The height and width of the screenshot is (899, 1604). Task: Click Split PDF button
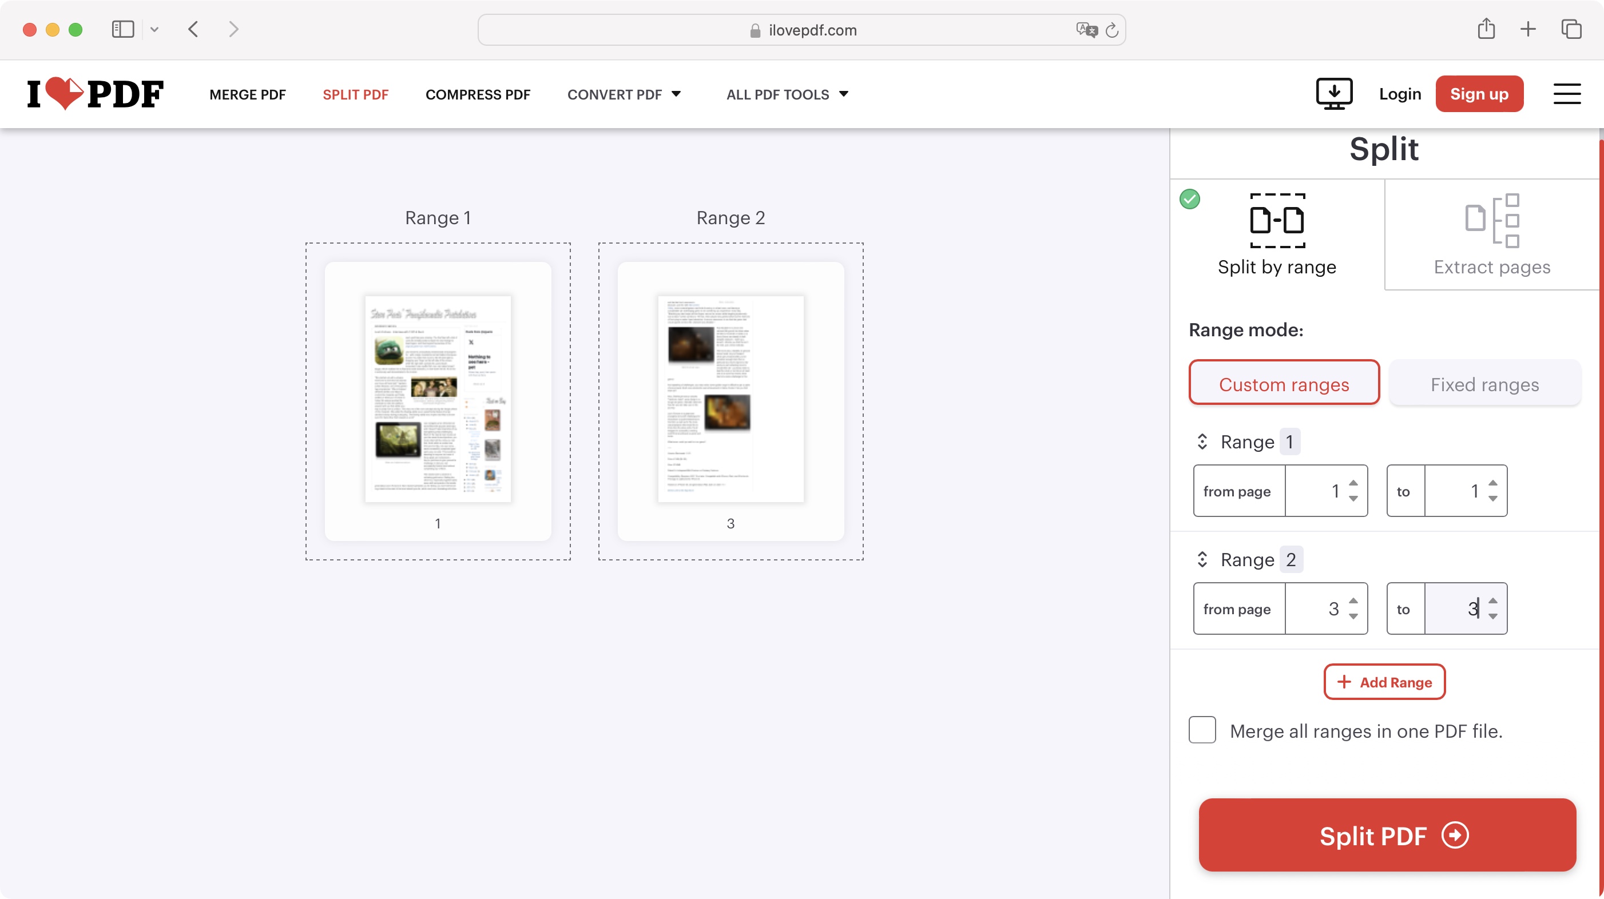coord(1386,834)
